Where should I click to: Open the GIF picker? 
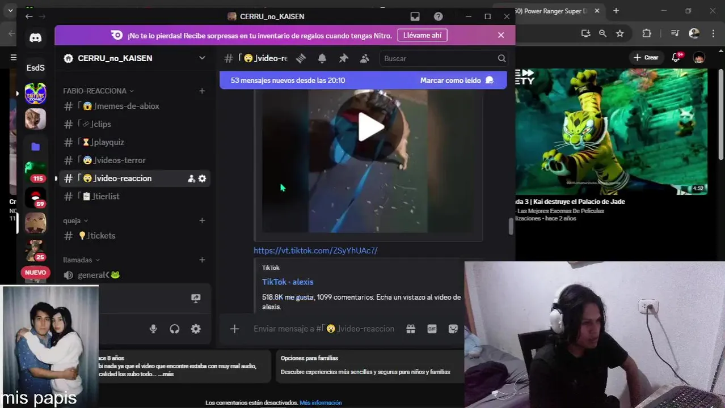tap(432, 329)
